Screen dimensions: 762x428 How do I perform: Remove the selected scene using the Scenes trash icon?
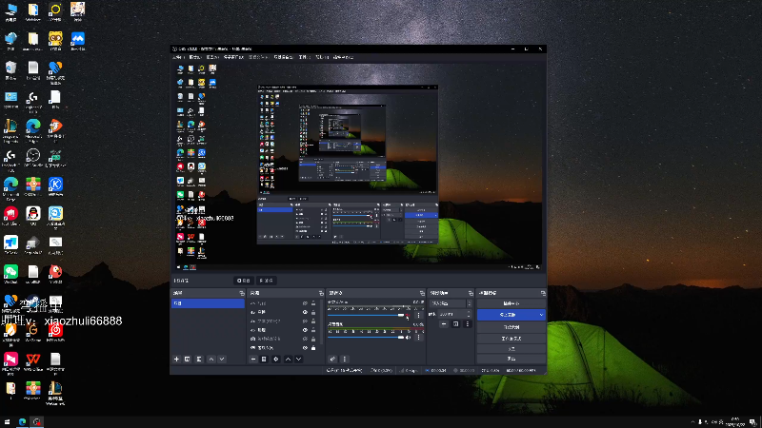187,360
